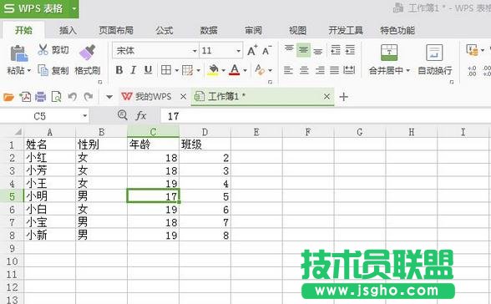The width and height of the screenshot is (491, 304).
Task: Expand the borders dropdown arrow
Action: tap(177, 70)
